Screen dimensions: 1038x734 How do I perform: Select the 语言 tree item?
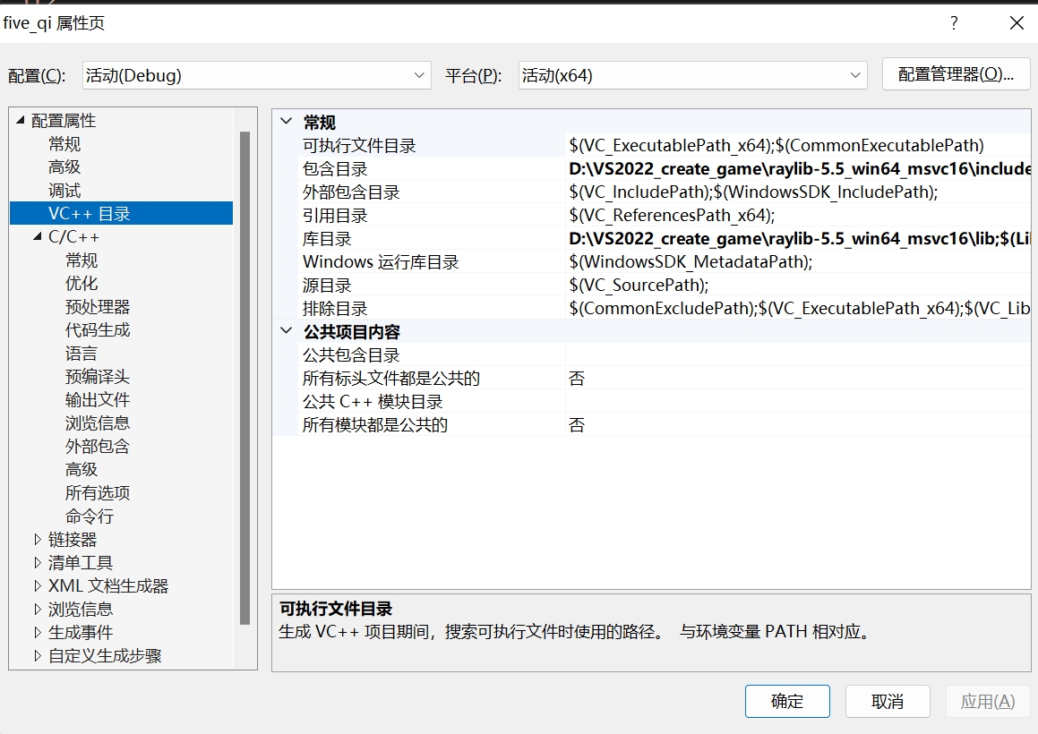tap(81, 354)
